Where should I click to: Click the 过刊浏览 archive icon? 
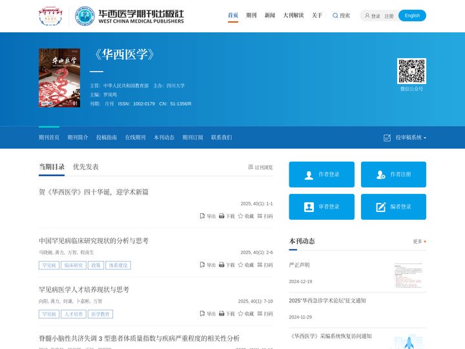pyautogui.click(x=251, y=167)
